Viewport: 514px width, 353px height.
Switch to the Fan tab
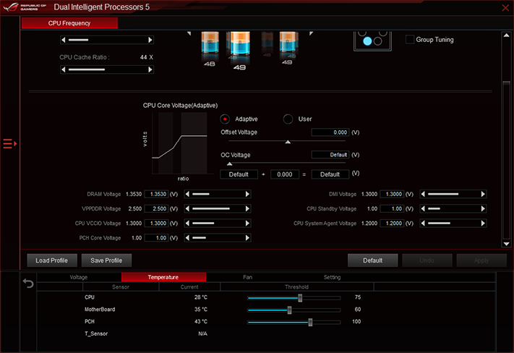pyautogui.click(x=248, y=277)
